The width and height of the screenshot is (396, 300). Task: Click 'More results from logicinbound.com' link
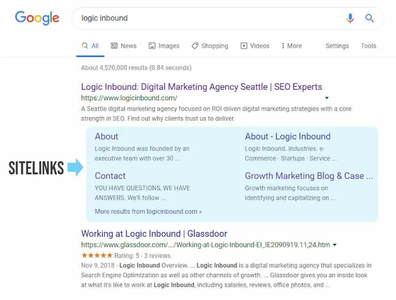pyautogui.click(x=148, y=211)
